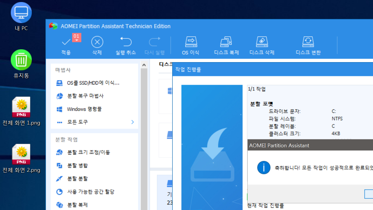Screen dimensions: 373x210
Task: Click the '드라이브 문자:' label
Action: [285, 111]
